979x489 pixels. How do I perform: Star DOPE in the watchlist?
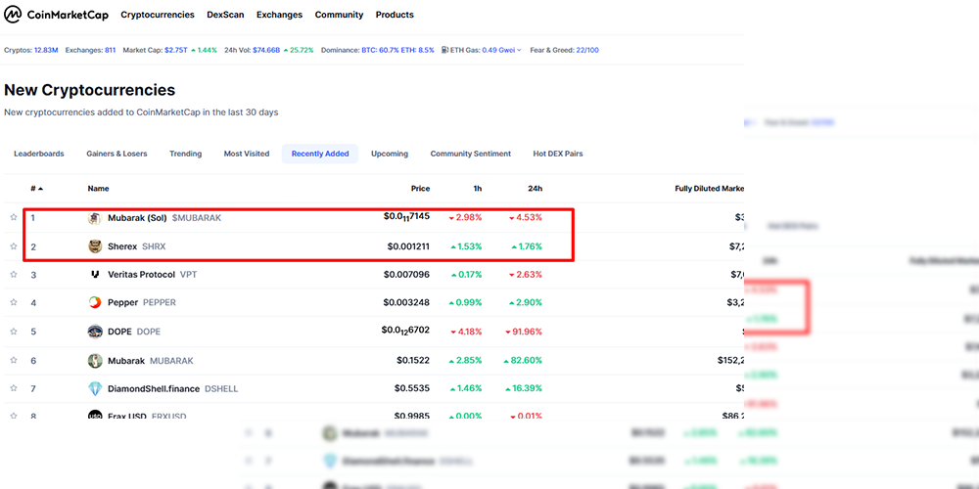(13, 332)
